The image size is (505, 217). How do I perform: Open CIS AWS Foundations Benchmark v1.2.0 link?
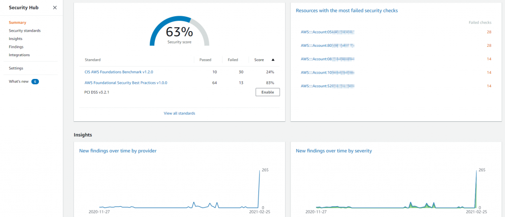pos(119,72)
